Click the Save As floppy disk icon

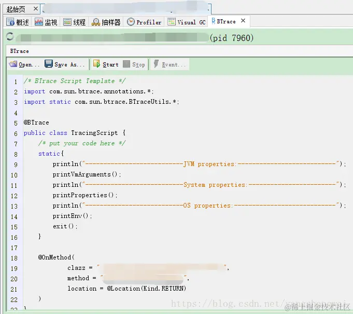(49, 64)
